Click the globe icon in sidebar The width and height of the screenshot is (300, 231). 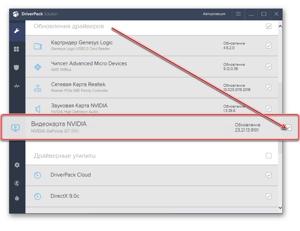click(17, 183)
